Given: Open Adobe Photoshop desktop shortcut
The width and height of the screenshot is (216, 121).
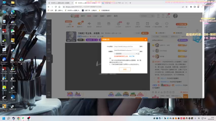Looking at the screenshot, I should pyautogui.click(x=4, y=52).
